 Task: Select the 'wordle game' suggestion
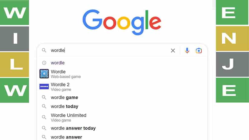(64, 97)
